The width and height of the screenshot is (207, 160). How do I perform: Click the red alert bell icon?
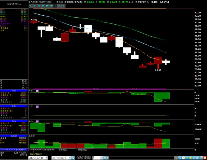(205, 158)
